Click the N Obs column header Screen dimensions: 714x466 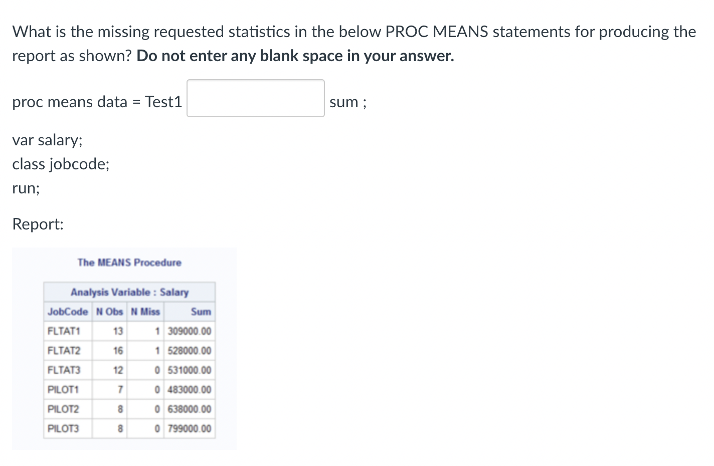[x=109, y=312]
